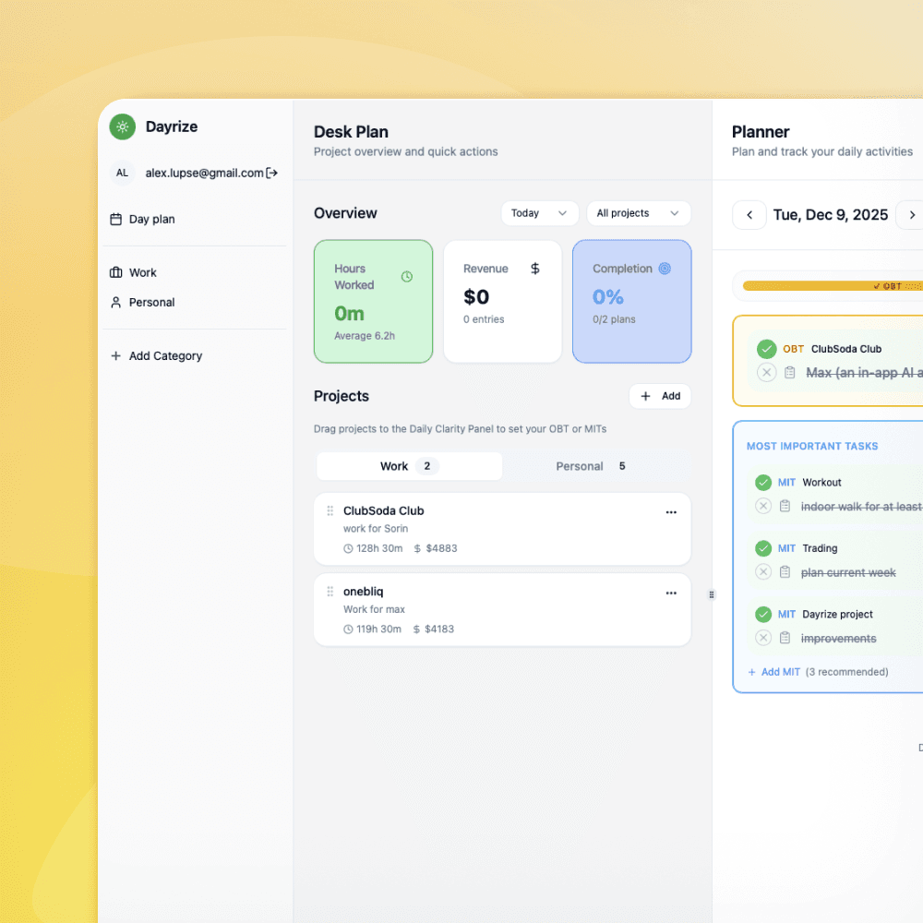923x923 pixels.
Task: Click the dollar icon in Revenue card
Action: [x=535, y=269]
